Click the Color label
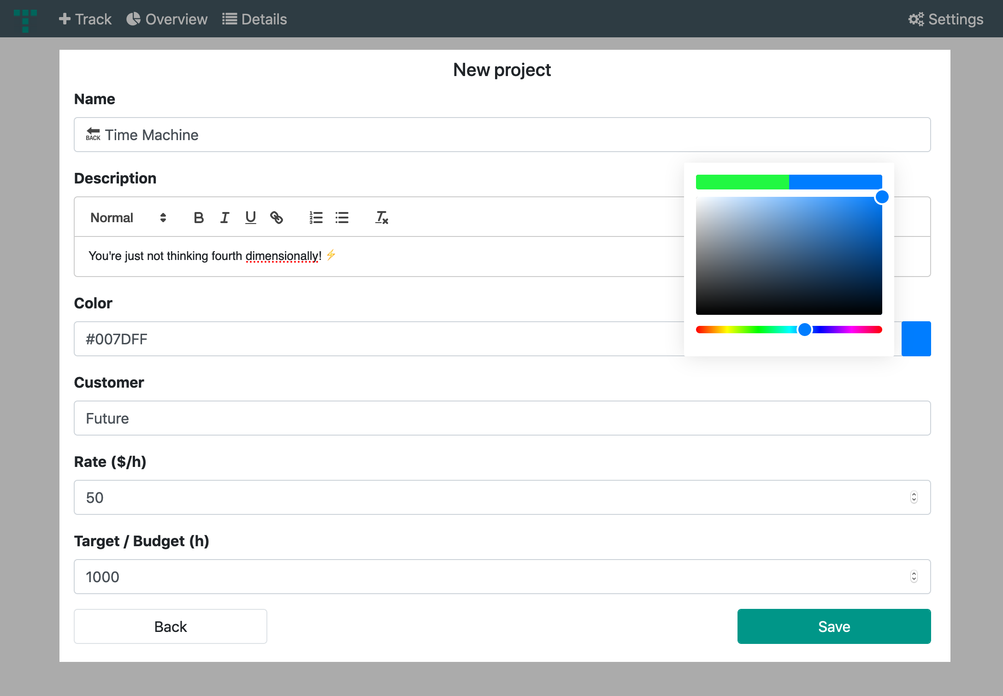Screen dimensions: 1003x696 (93, 303)
